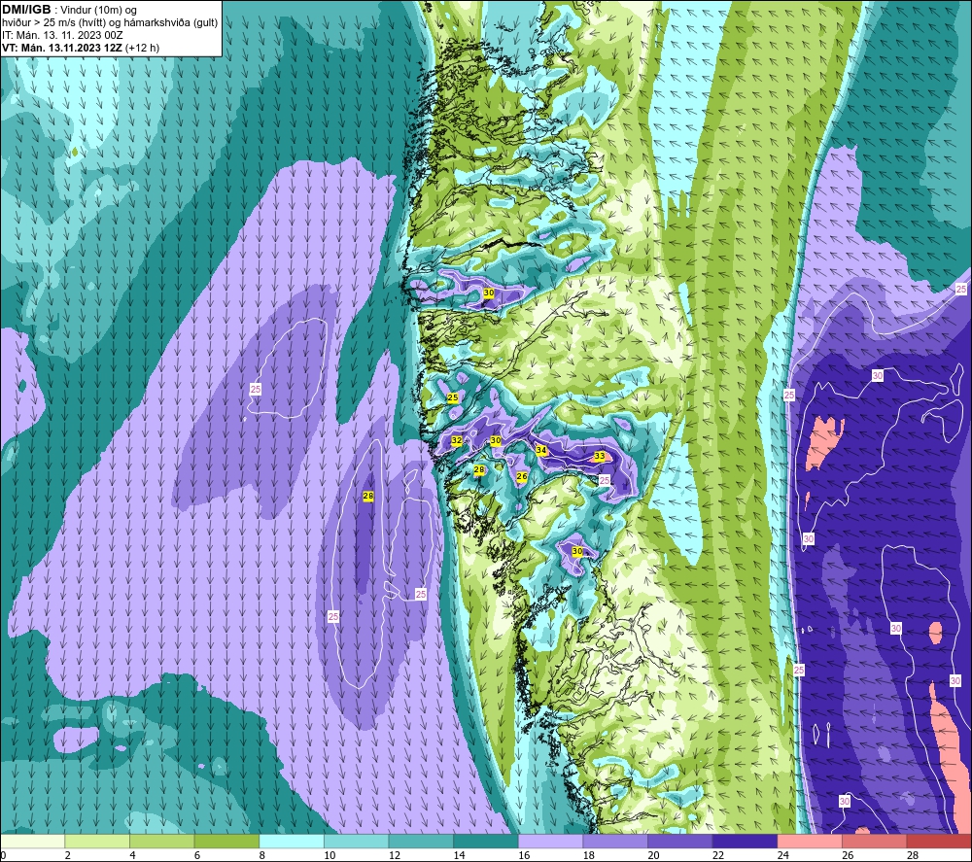The height and width of the screenshot is (862, 972).
Task: Click the 22–24 m/s dark indigo swatch
Action: (x=746, y=841)
